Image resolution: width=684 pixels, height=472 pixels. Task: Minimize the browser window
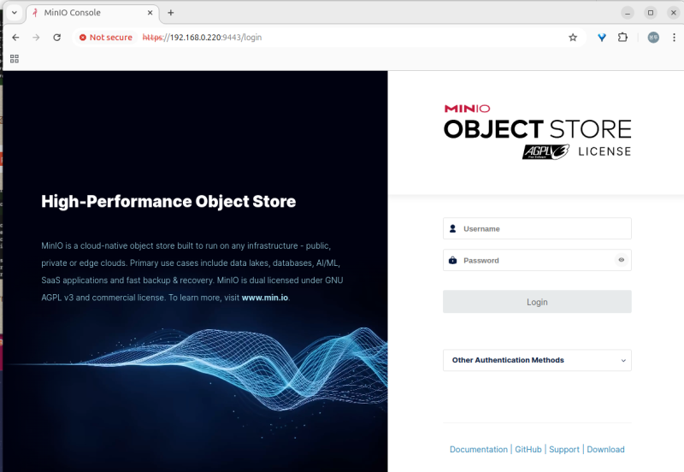[x=628, y=13]
